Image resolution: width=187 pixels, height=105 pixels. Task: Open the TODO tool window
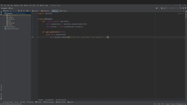23,102
